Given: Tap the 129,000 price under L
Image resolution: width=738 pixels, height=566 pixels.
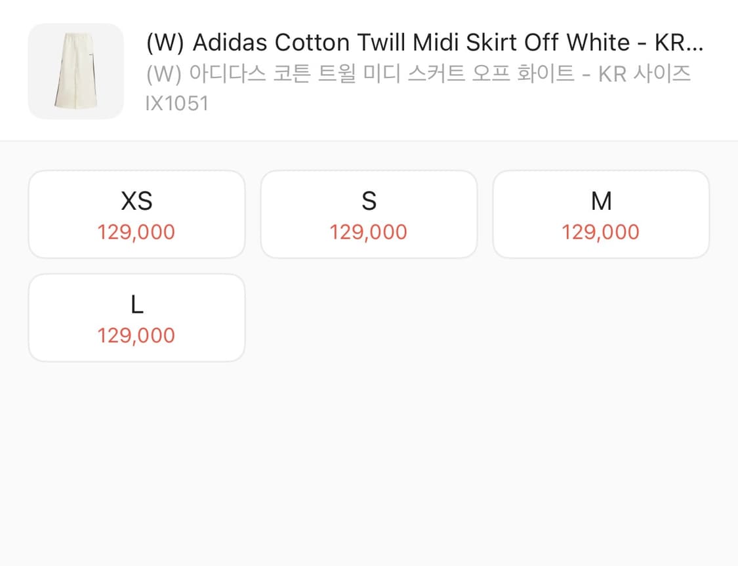Looking at the screenshot, I should [x=136, y=335].
